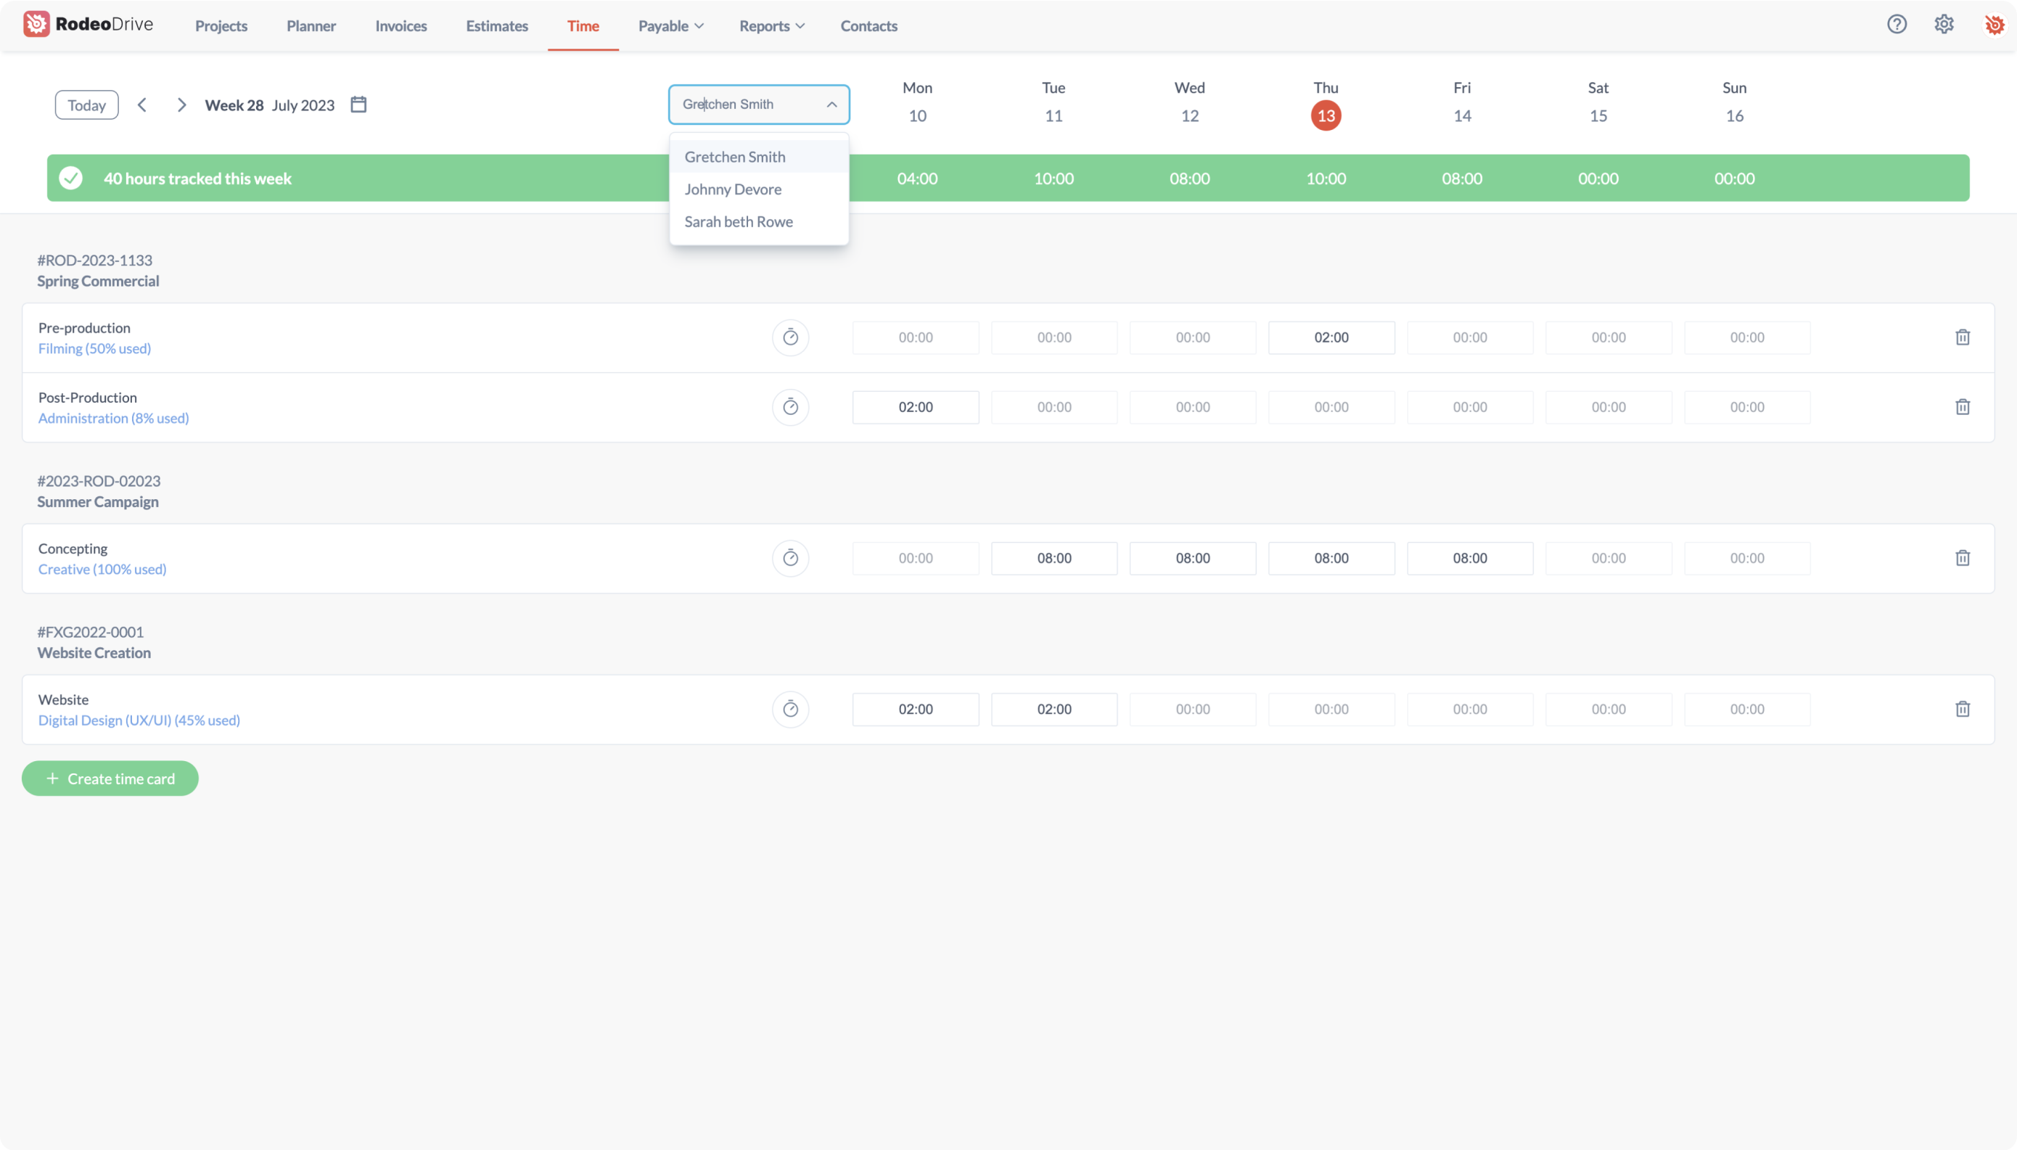
Task: Go to previous week arrow
Action: click(142, 104)
